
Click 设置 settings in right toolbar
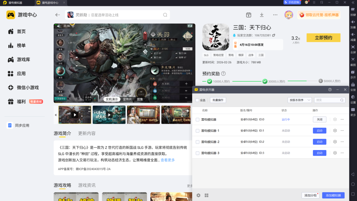coord(353,99)
